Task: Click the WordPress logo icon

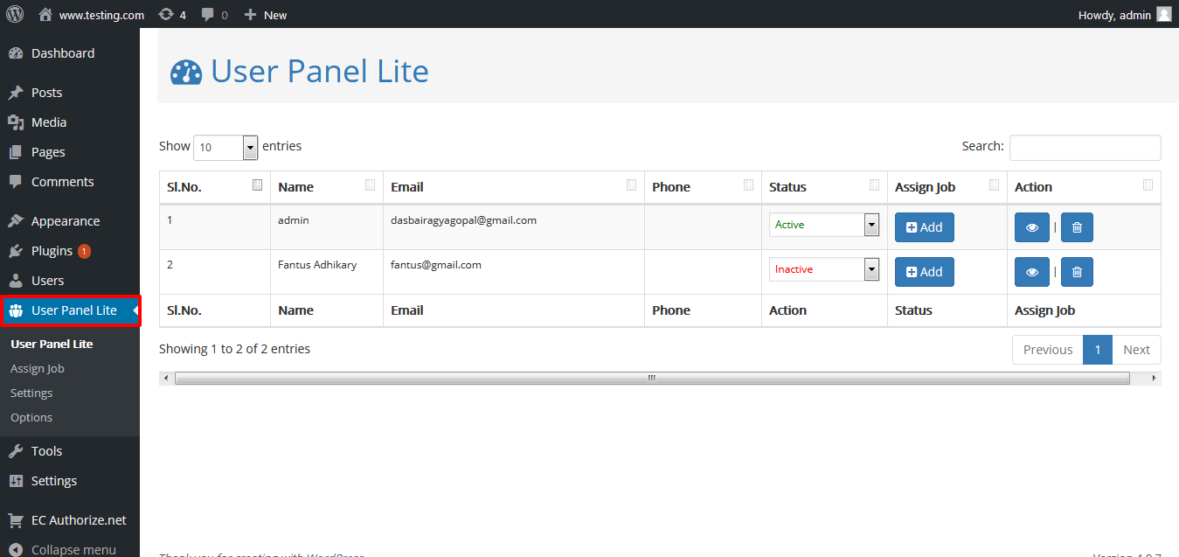Action: pos(15,14)
